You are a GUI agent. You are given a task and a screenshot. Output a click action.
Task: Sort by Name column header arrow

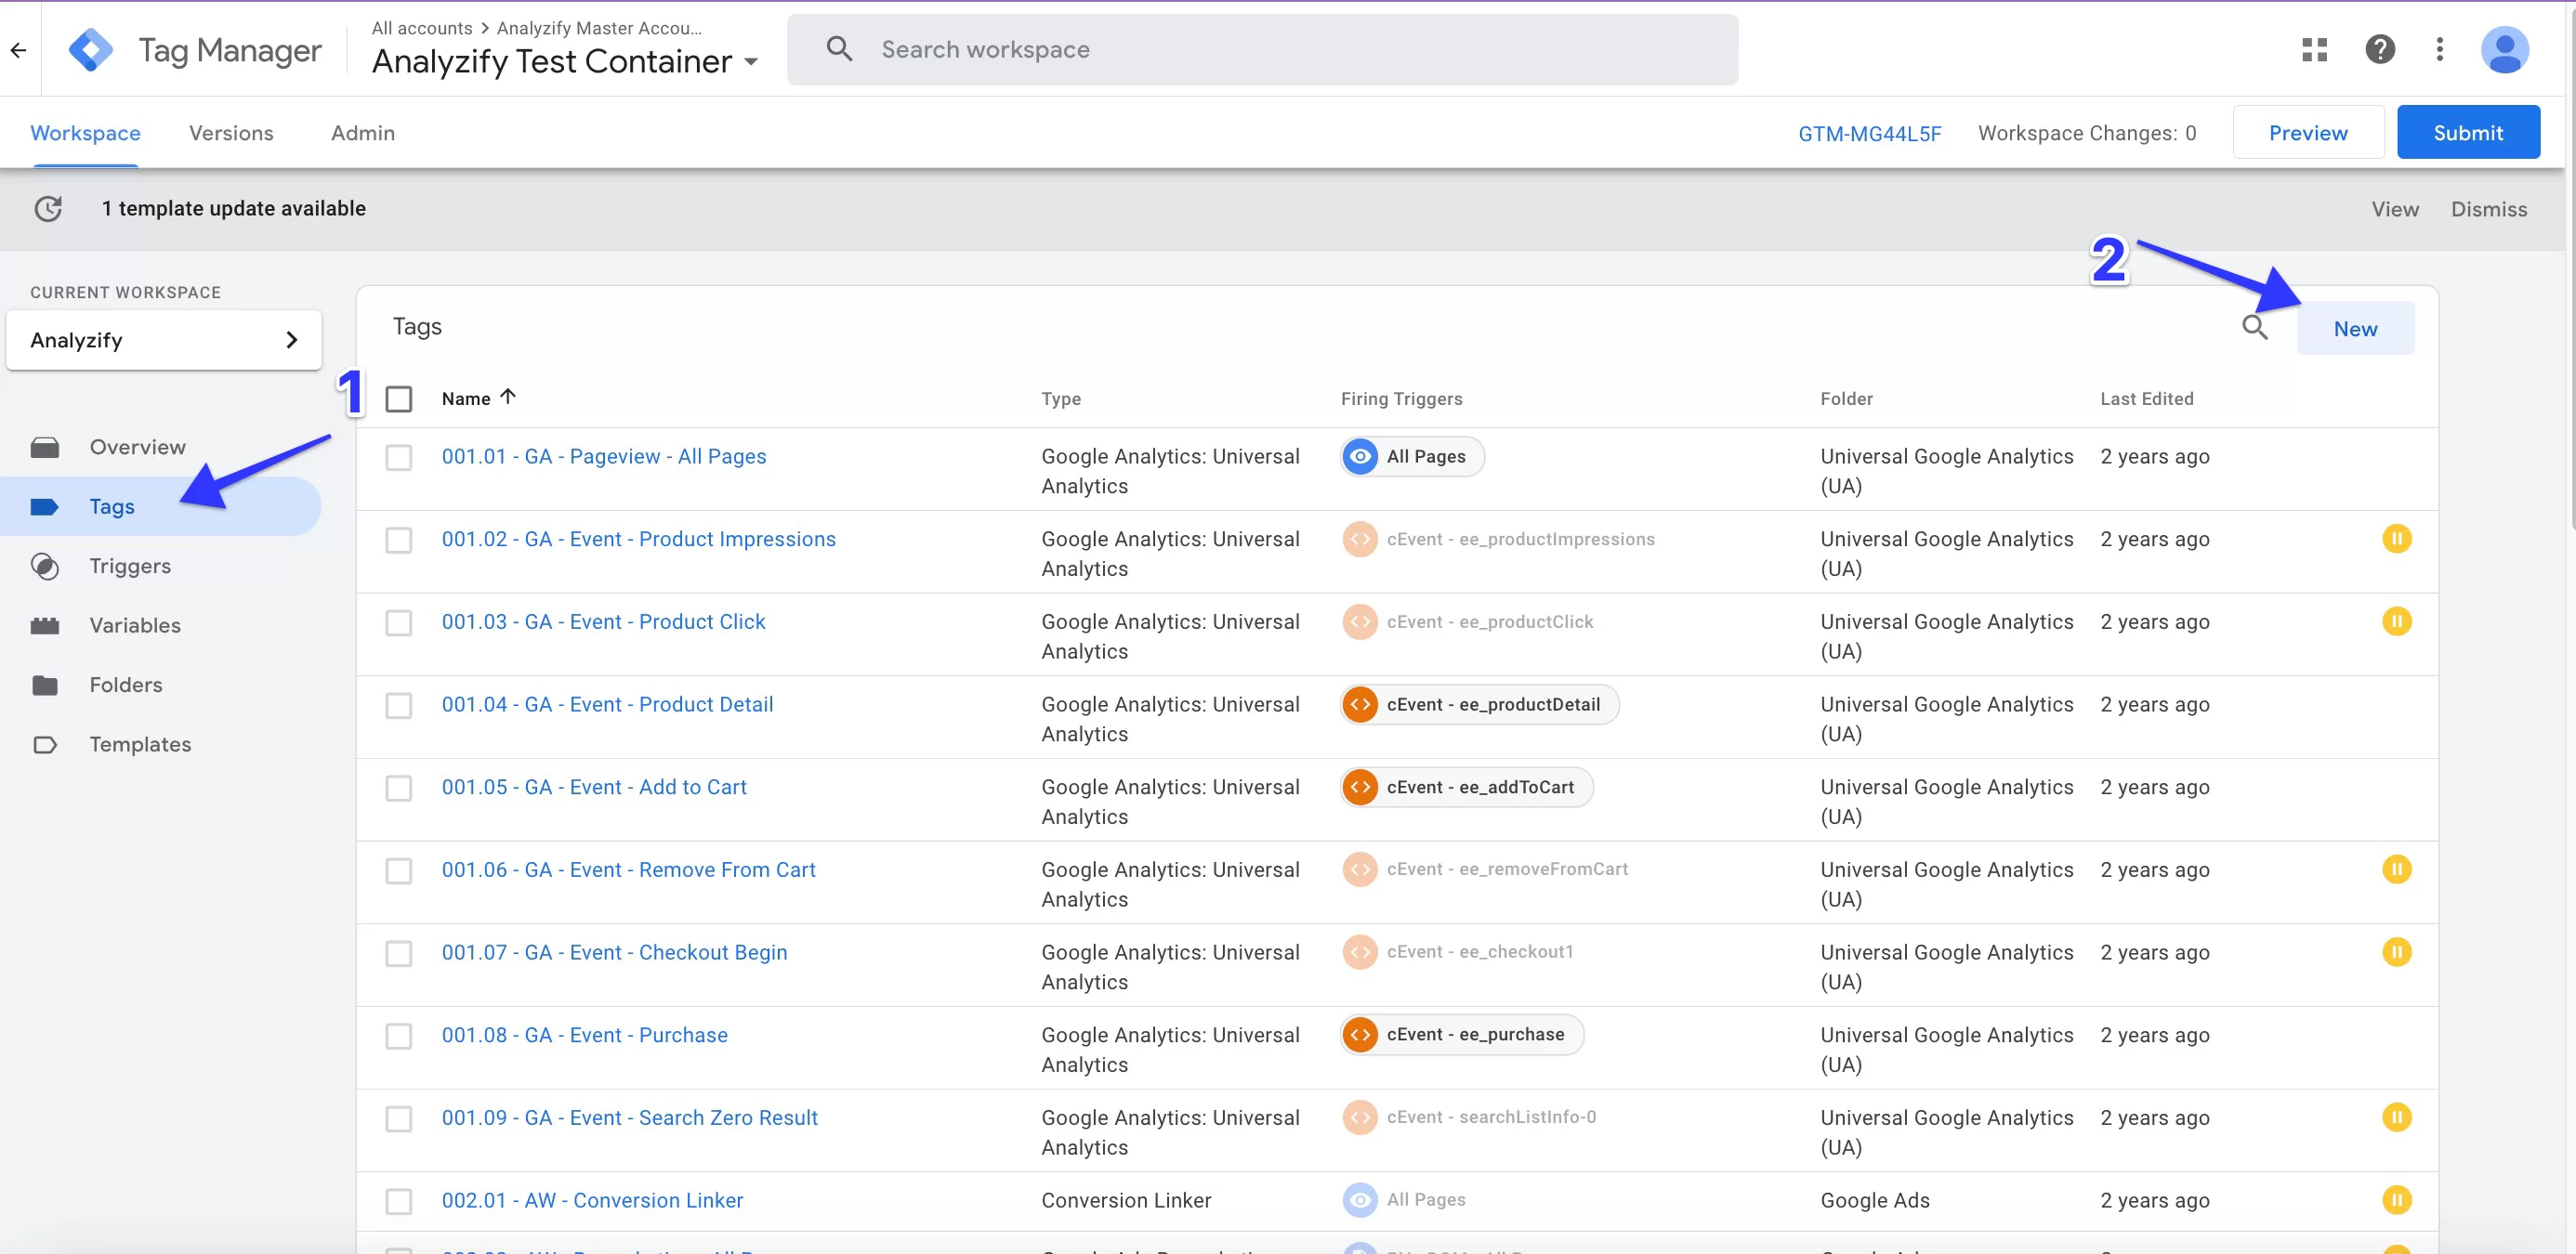tap(508, 398)
